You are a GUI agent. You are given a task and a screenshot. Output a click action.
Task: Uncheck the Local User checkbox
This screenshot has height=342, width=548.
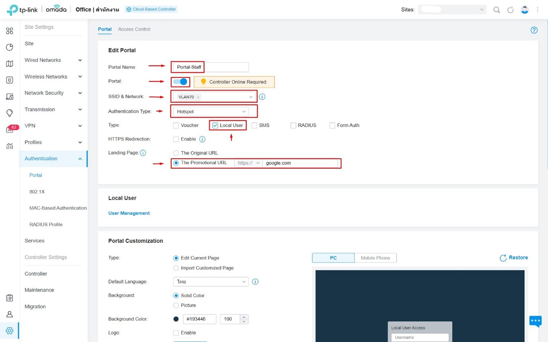[215, 125]
